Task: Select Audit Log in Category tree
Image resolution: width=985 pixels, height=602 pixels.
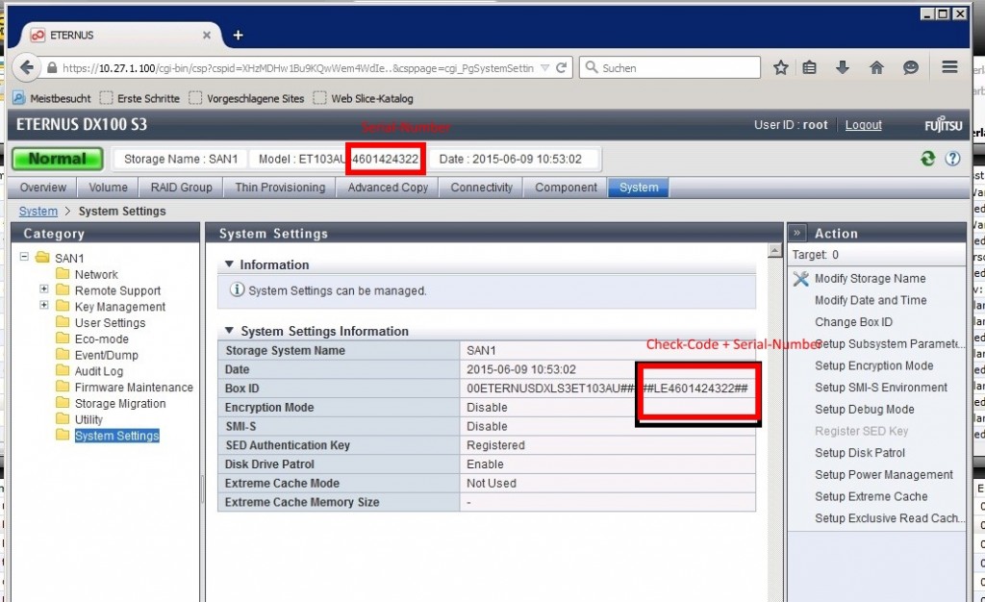Action: [x=99, y=371]
